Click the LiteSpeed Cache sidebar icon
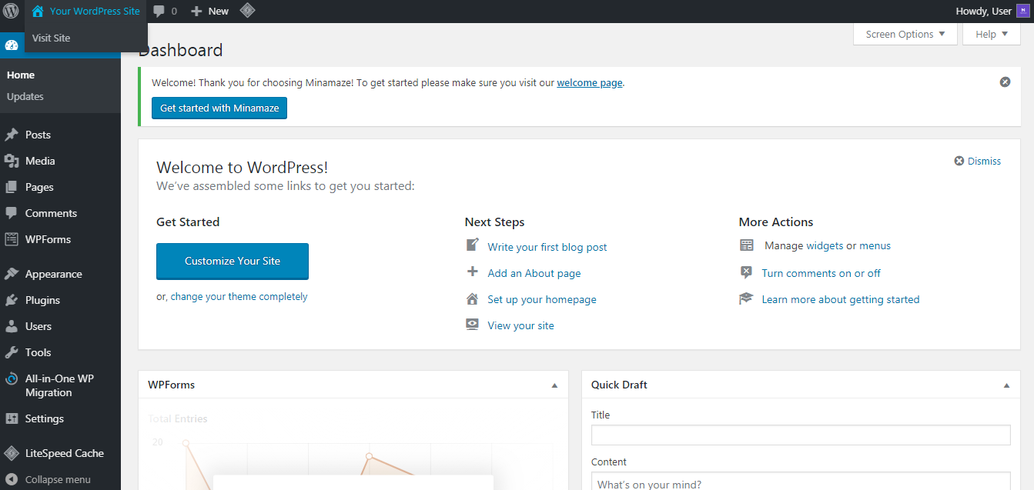1034x490 pixels. (13, 453)
